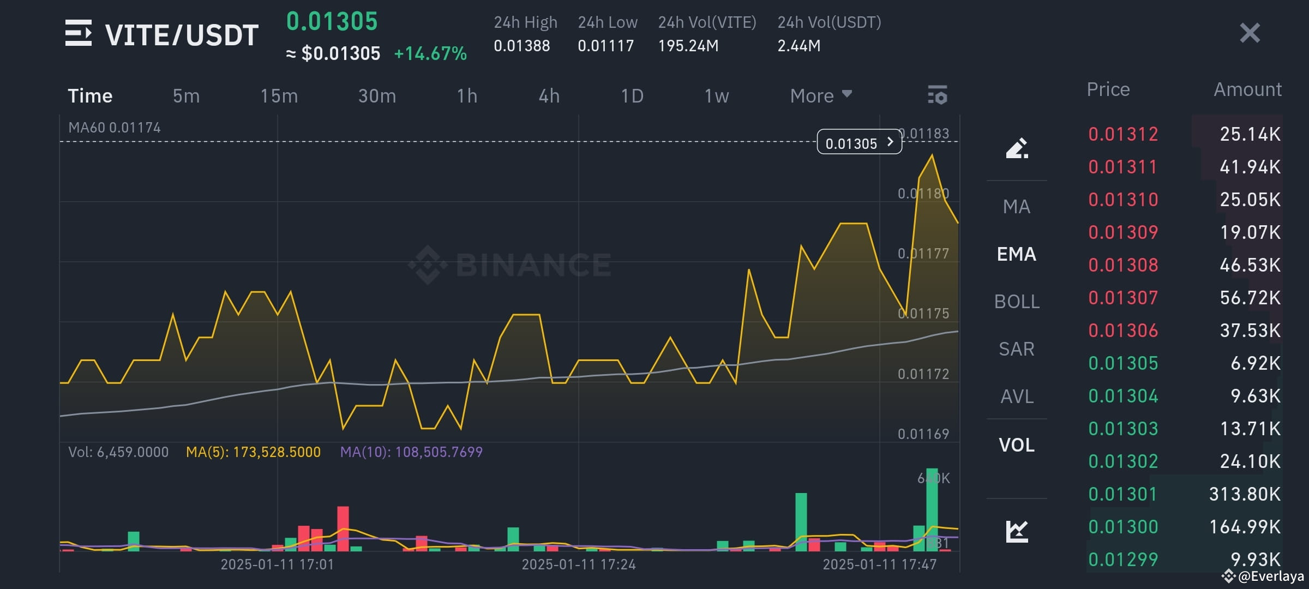
Task: Toggle the EMA indicator off
Action: (x=1016, y=254)
